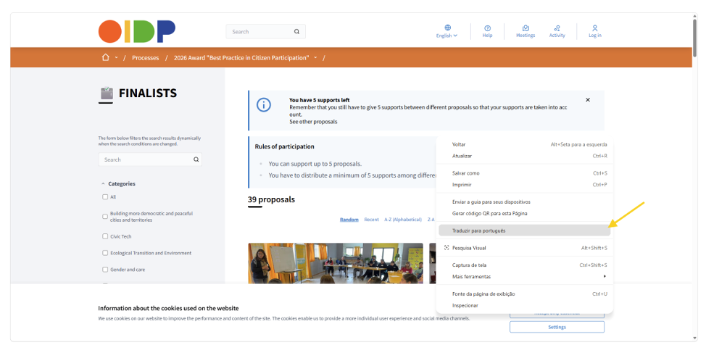Screen dimensions: 706x353
Task: Click the magnifier icon in top search box
Action: point(296,31)
